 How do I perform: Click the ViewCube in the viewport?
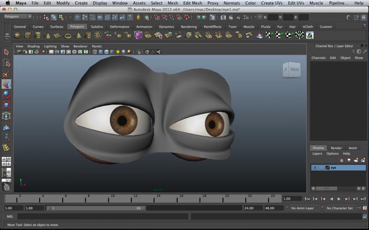coord(291,70)
